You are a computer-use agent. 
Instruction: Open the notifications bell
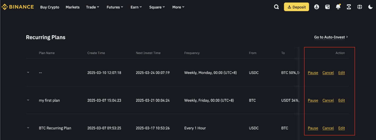[338, 7]
